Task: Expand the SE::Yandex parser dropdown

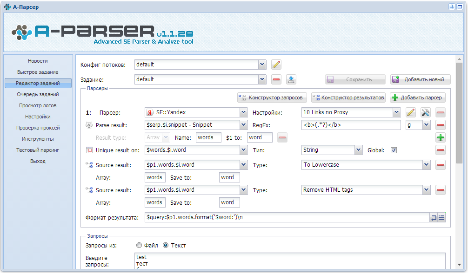Action: coord(244,112)
